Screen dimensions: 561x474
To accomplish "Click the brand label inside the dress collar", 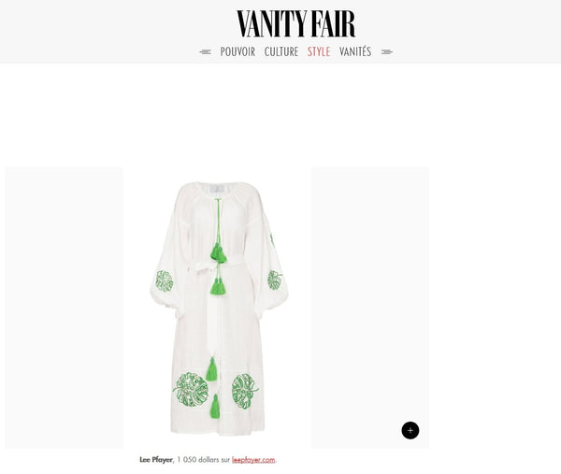I will tap(217, 190).
